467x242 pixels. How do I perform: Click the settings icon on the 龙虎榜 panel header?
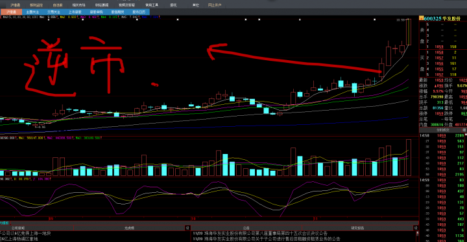187,228
